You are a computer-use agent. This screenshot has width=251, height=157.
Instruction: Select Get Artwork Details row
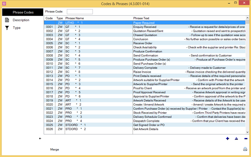pyautogui.click(x=145, y=129)
